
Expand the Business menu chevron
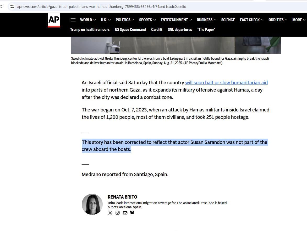(215, 20)
